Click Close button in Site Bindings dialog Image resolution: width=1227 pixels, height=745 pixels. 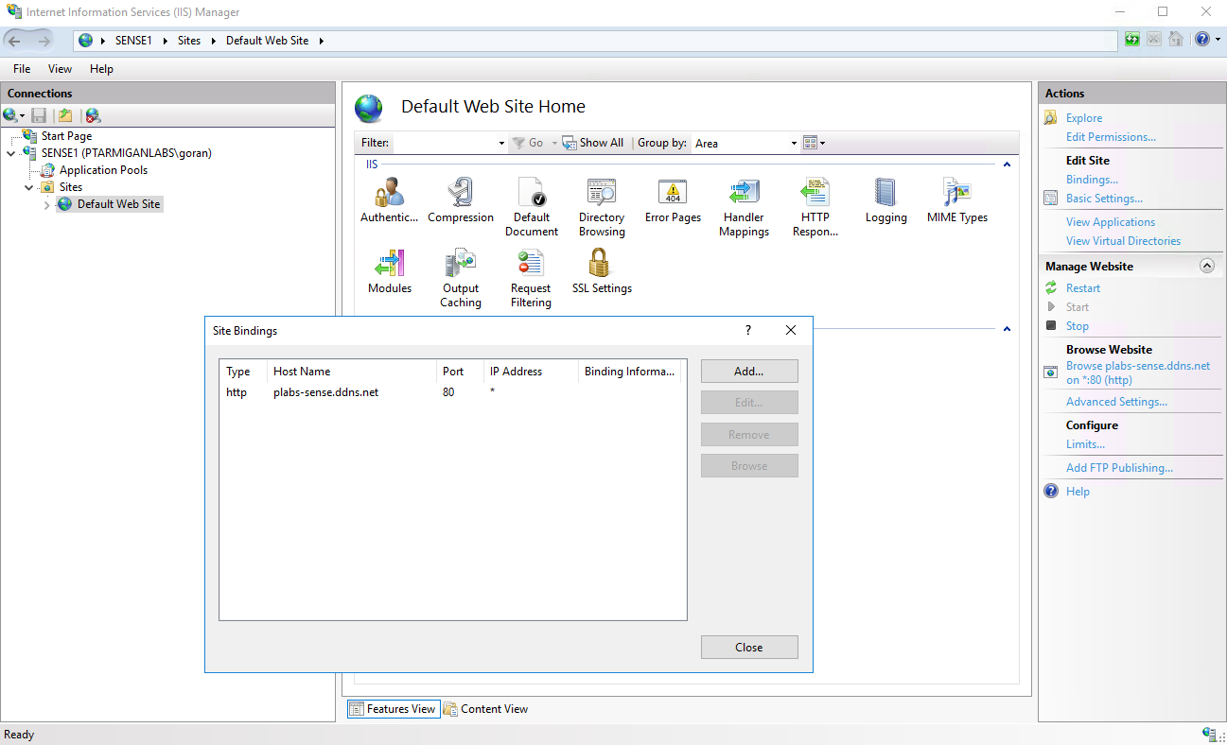click(x=749, y=648)
